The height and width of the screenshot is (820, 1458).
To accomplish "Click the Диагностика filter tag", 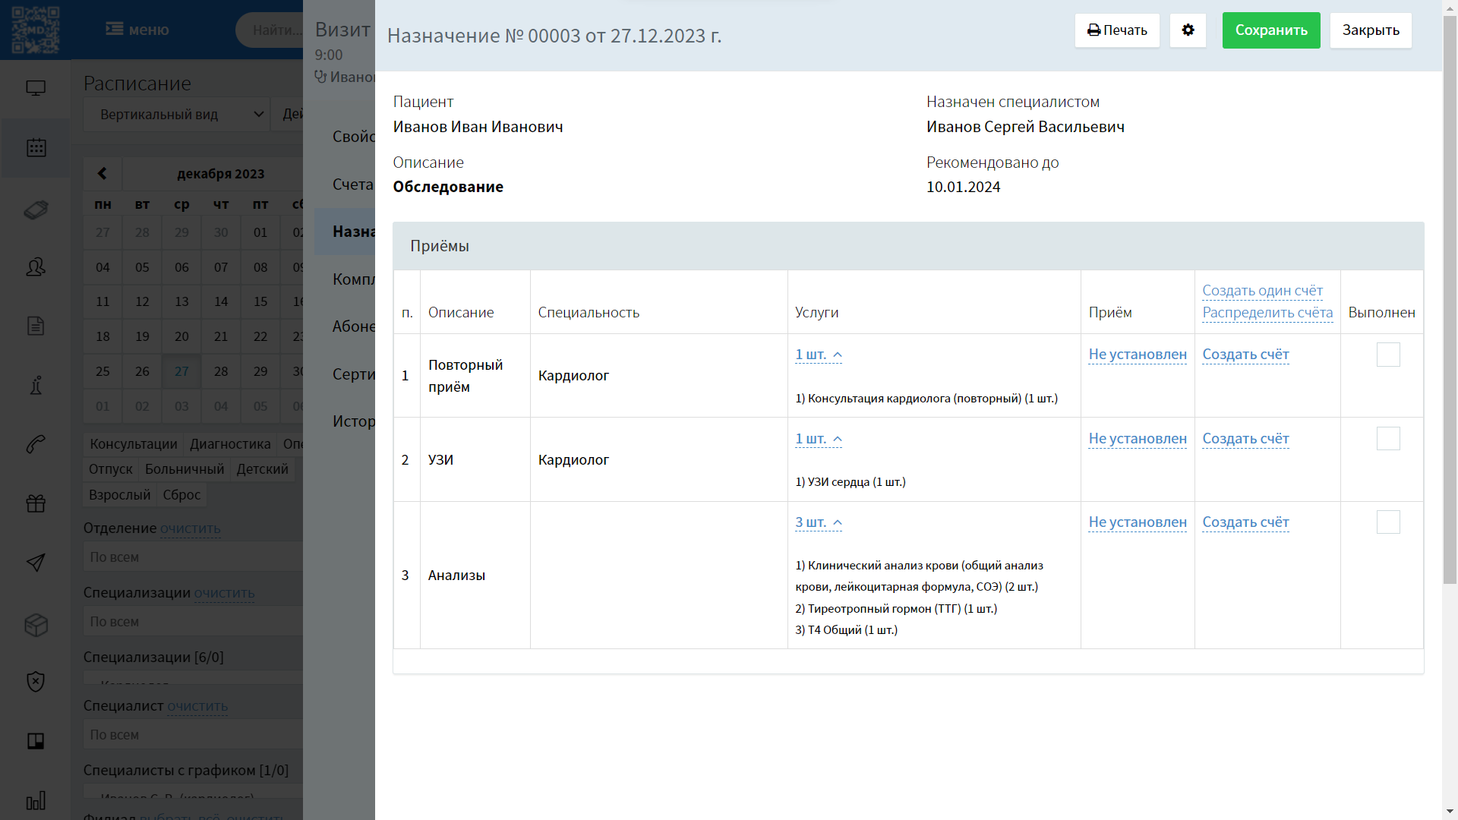I will tap(230, 444).
